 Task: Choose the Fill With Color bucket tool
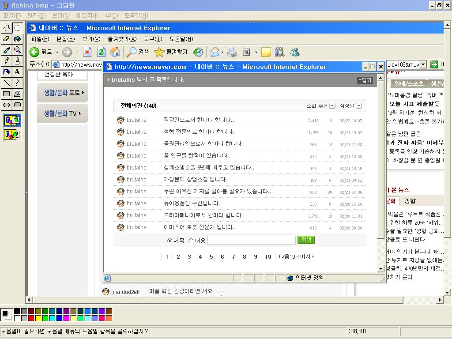coord(18,39)
